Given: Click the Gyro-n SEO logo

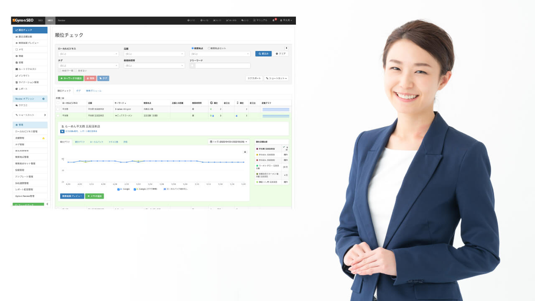Looking at the screenshot, I should coord(23,20).
